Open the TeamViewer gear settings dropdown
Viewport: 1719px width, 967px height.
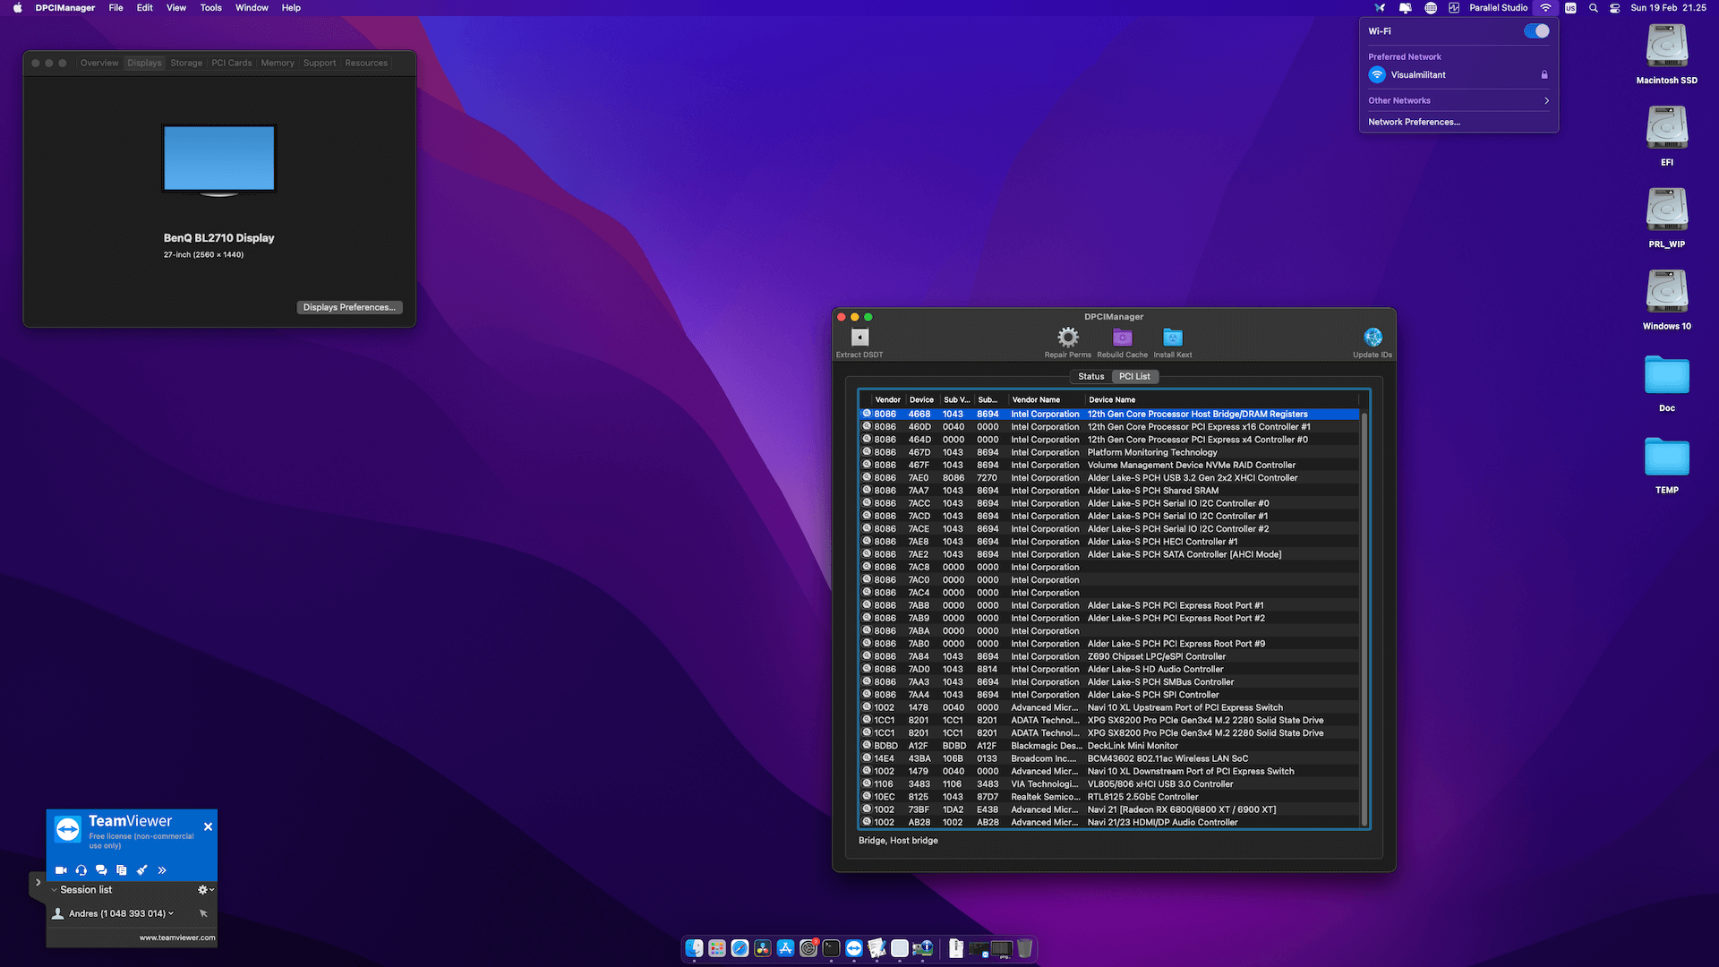(206, 890)
